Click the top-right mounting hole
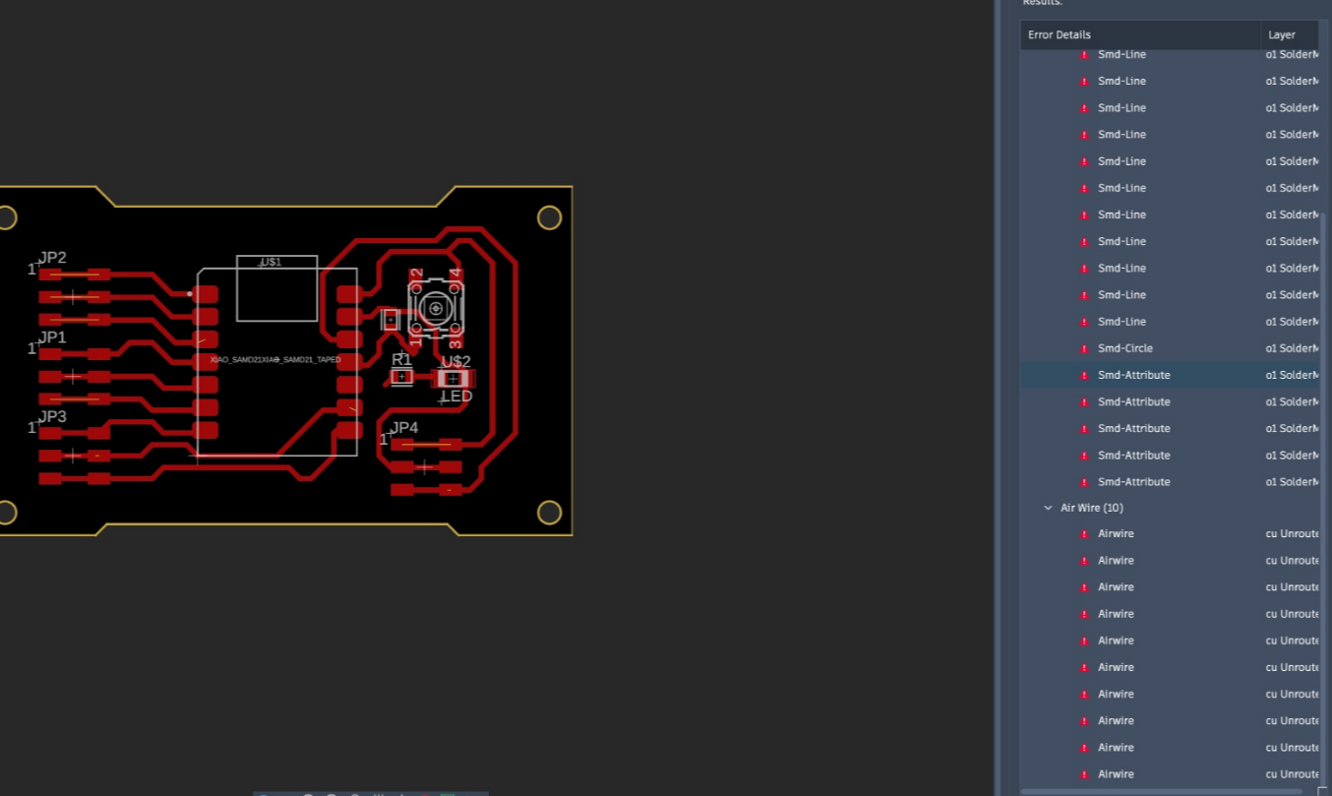This screenshot has height=796, width=1332. pos(549,217)
